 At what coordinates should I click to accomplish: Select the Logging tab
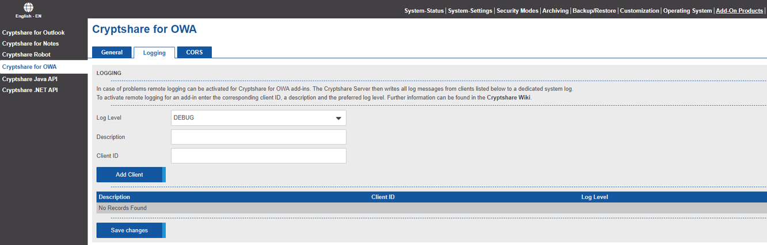(154, 53)
